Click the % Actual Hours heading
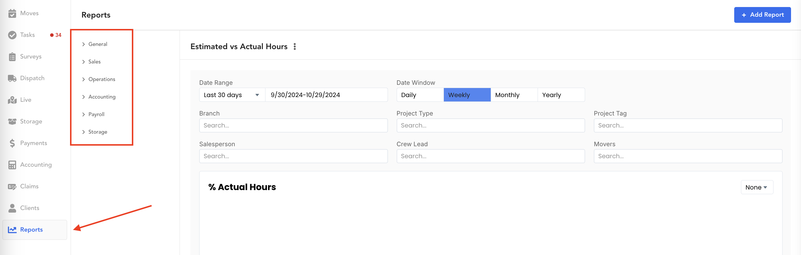The width and height of the screenshot is (801, 255). (x=242, y=187)
